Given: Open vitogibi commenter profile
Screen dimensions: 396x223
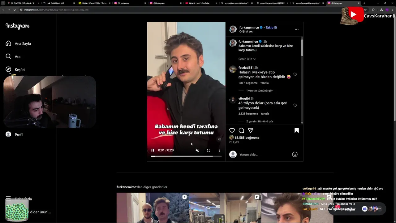Looking at the screenshot, I should pyautogui.click(x=244, y=98).
